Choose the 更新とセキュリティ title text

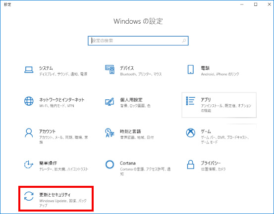click(x=55, y=195)
